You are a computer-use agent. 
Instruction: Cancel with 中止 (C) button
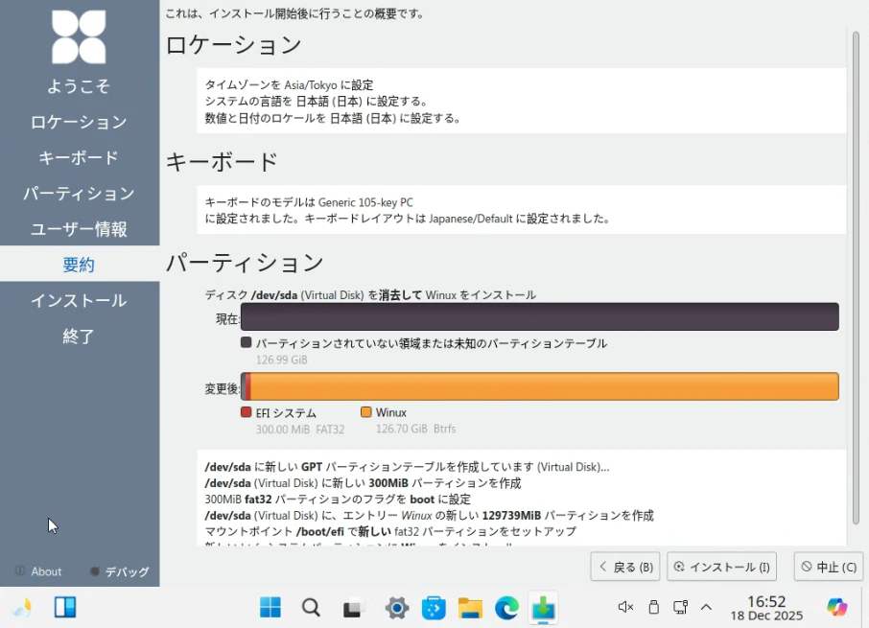(829, 567)
